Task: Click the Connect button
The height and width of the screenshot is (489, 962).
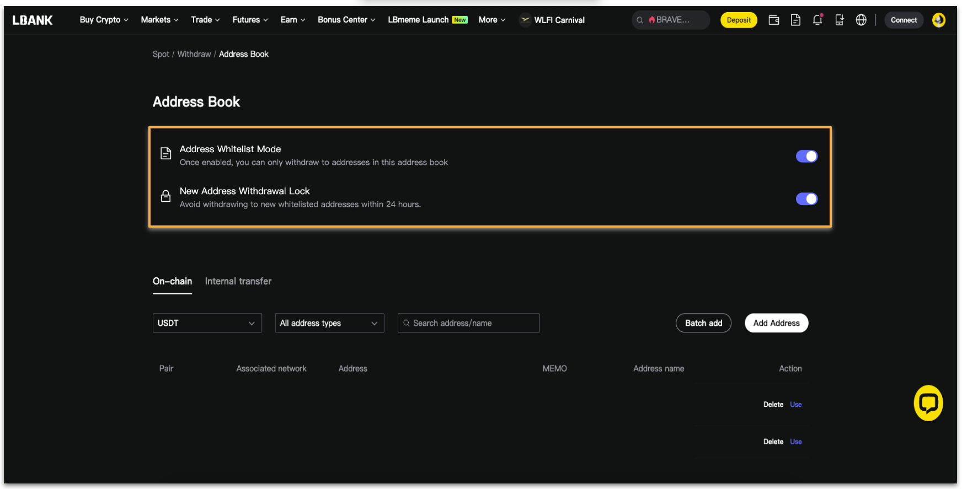Action: [904, 20]
